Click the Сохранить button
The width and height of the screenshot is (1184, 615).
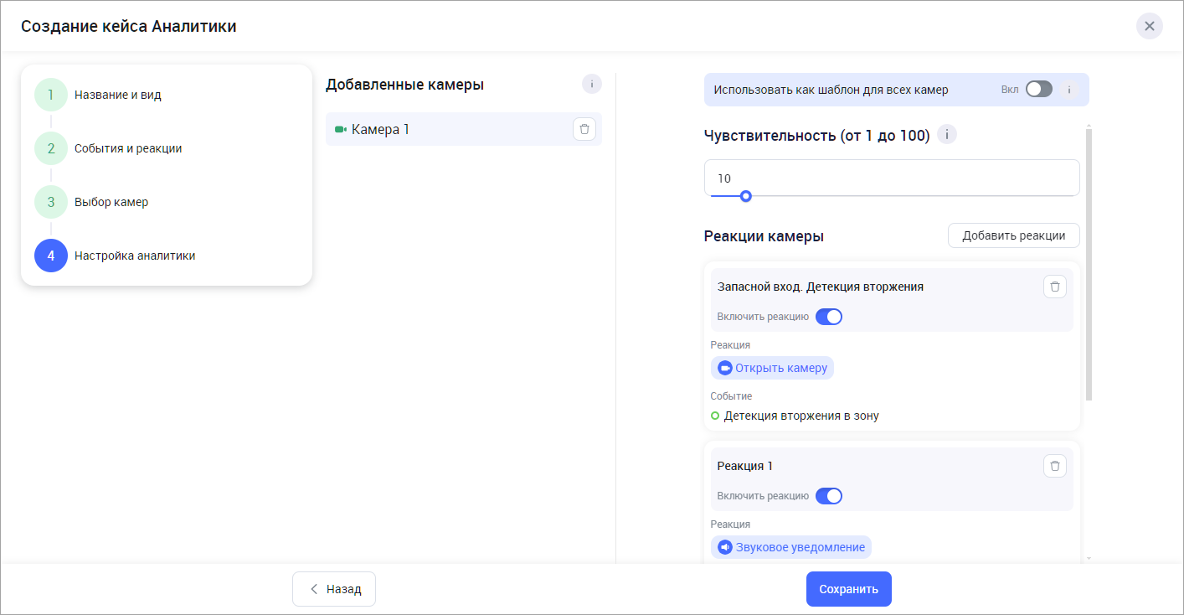[x=848, y=589]
